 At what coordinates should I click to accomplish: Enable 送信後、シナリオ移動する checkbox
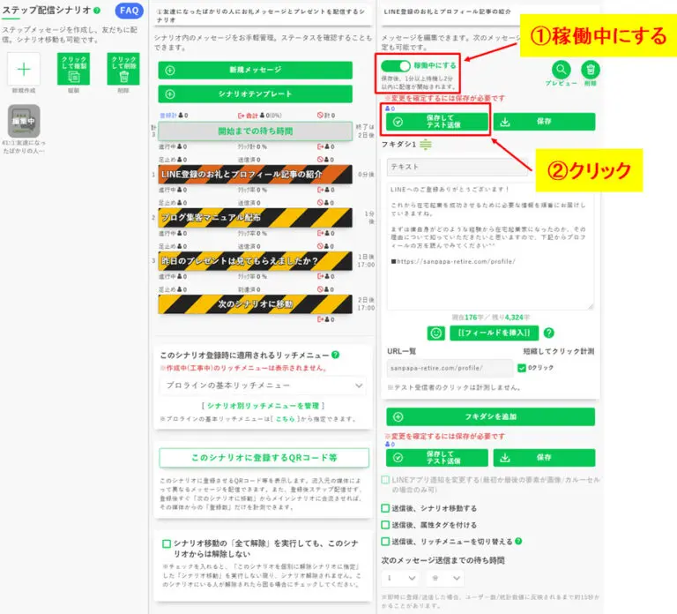[x=385, y=508]
